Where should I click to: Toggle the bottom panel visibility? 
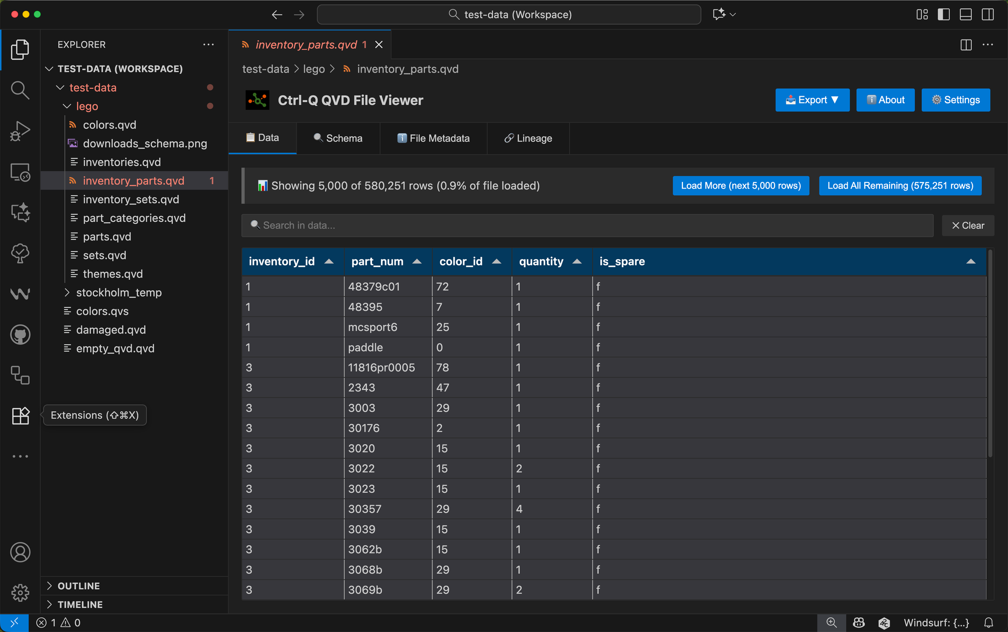pos(966,15)
